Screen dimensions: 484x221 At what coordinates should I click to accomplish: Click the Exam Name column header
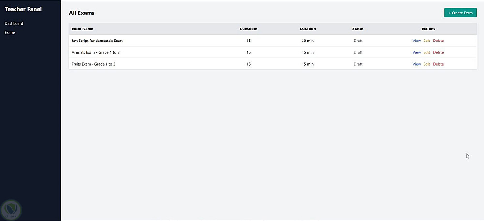82,29
